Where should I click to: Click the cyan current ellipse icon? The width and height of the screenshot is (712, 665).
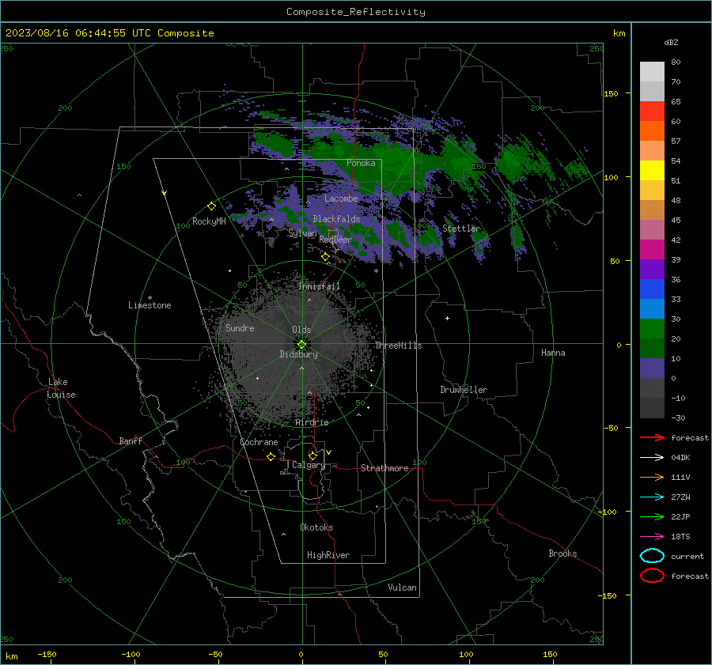coord(652,556)
